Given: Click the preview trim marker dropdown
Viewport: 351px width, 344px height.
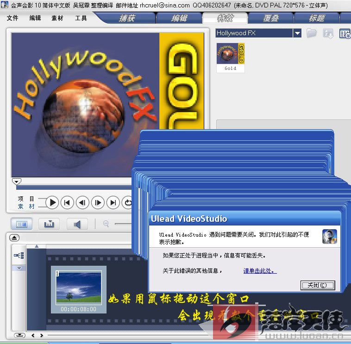Looking at the screenshot, I should (17, 181).
